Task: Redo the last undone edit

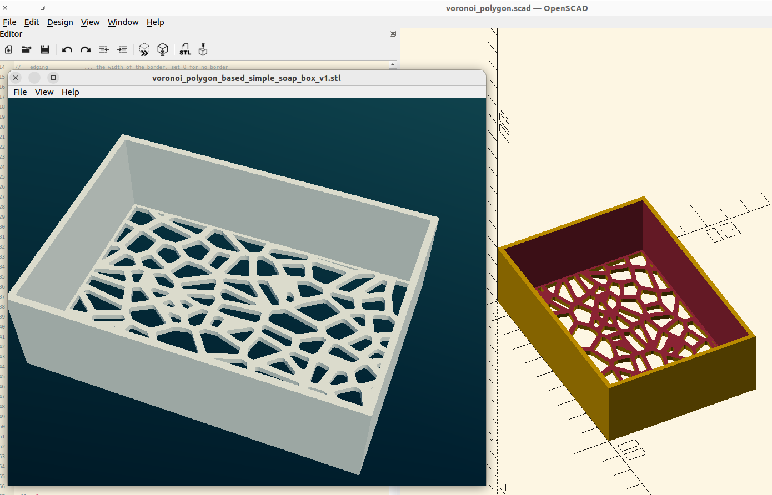Action: [x=85, y=49]
